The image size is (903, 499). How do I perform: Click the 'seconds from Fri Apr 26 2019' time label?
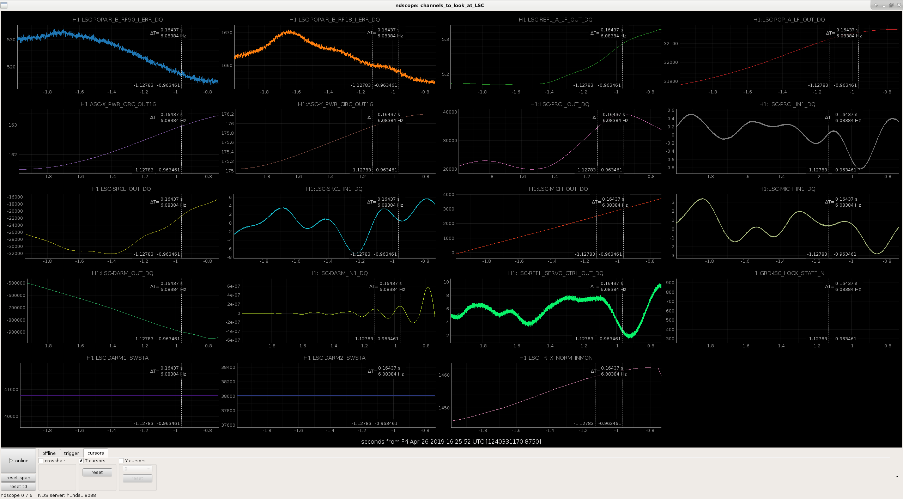tap(451, 442)
